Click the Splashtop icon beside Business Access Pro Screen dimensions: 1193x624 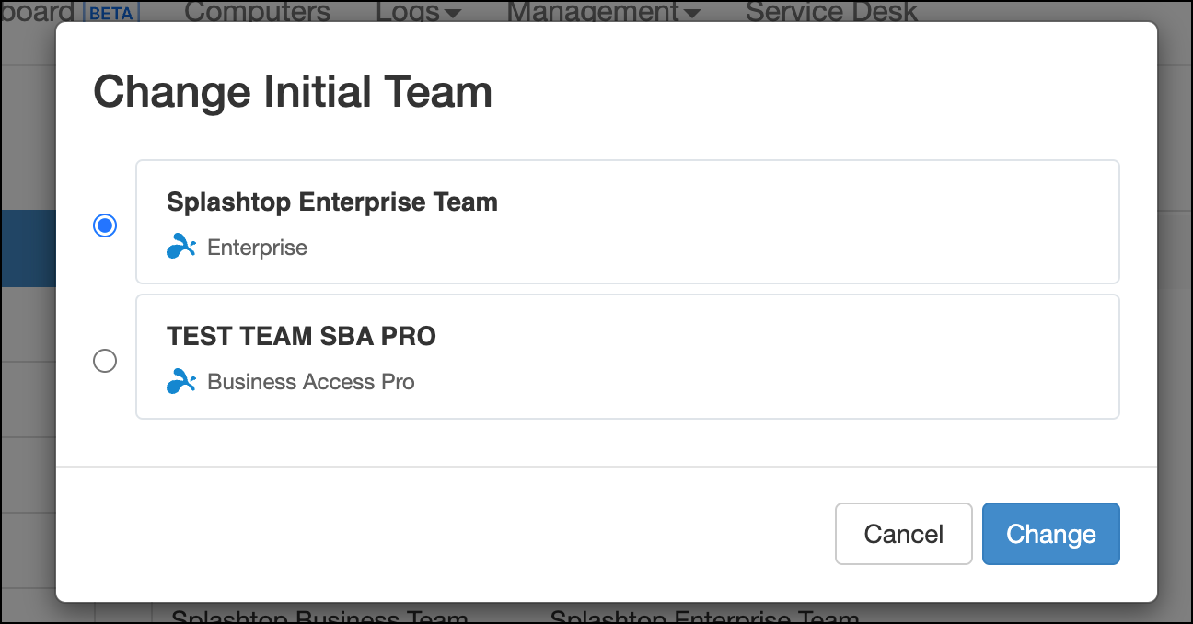[181, 381]
